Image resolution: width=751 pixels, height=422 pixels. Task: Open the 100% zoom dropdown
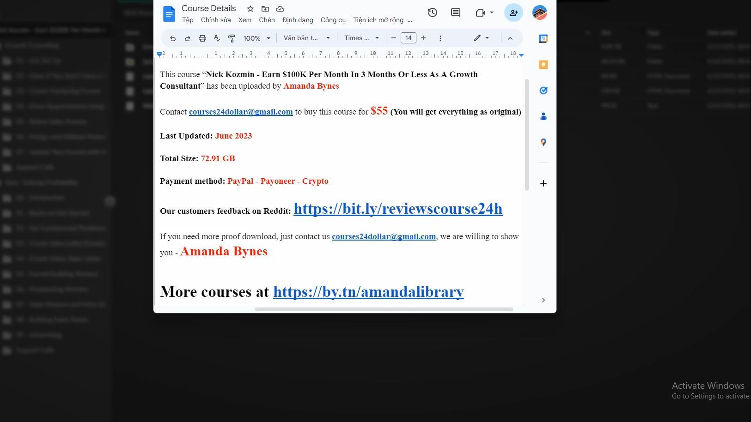pos(257,38)
